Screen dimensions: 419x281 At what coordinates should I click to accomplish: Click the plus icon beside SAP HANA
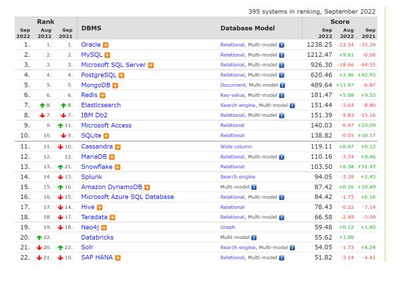[118, 258]
